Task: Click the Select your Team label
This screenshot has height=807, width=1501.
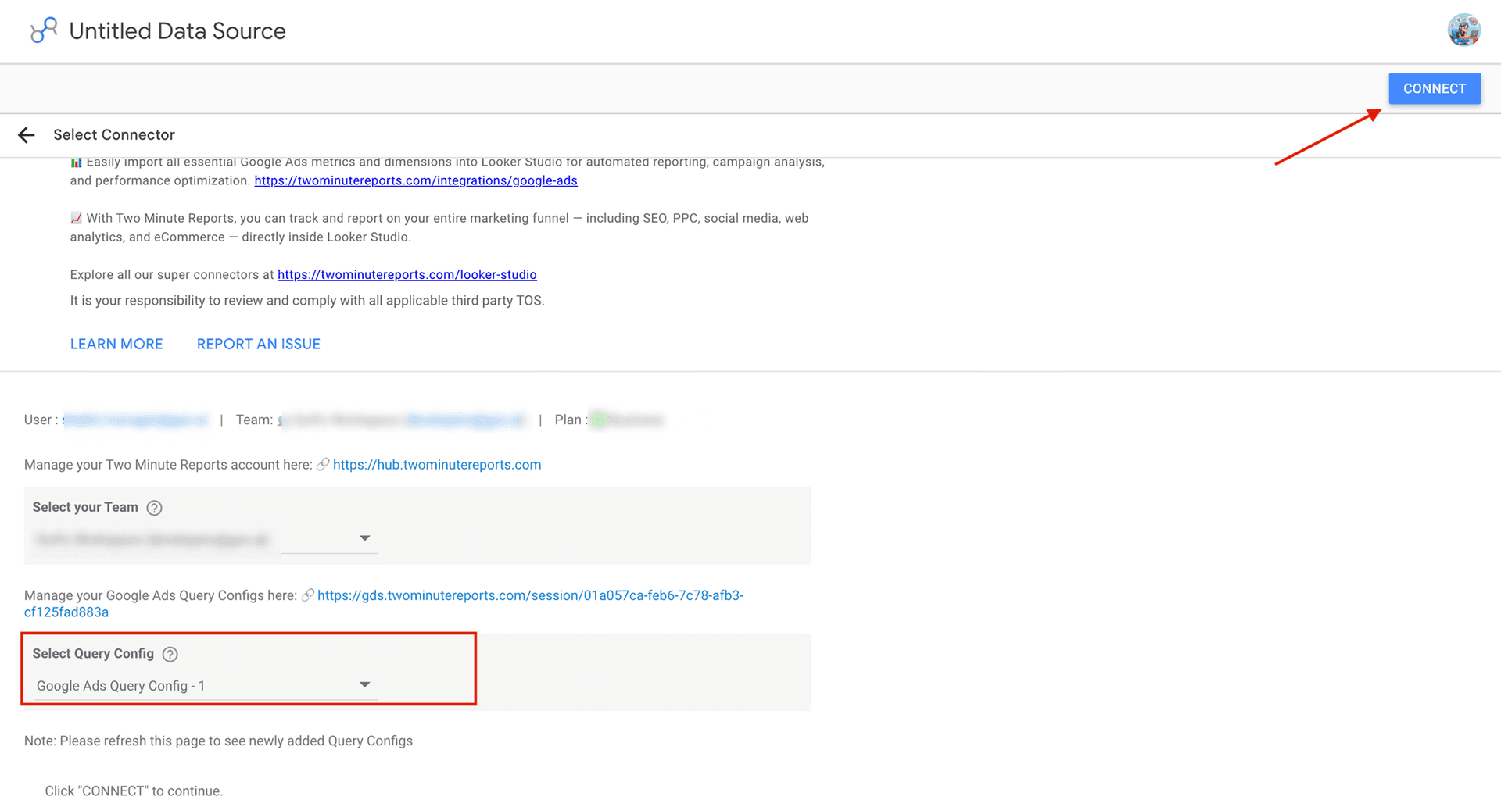Action: [85, 507]
